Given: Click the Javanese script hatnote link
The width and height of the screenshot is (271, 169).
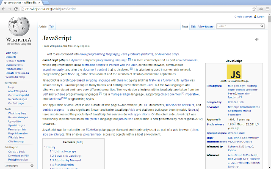Looking at the screenshot, I should tap(169, 54).
